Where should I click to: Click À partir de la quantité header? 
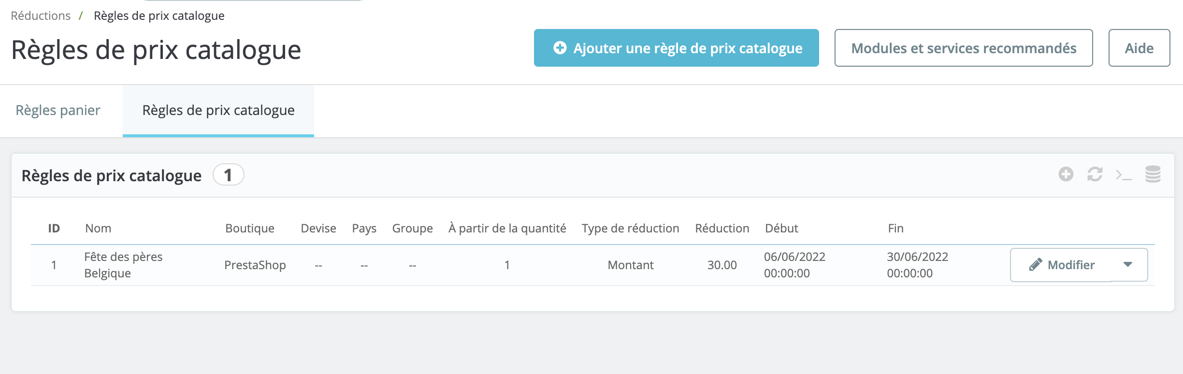point(507,228)
